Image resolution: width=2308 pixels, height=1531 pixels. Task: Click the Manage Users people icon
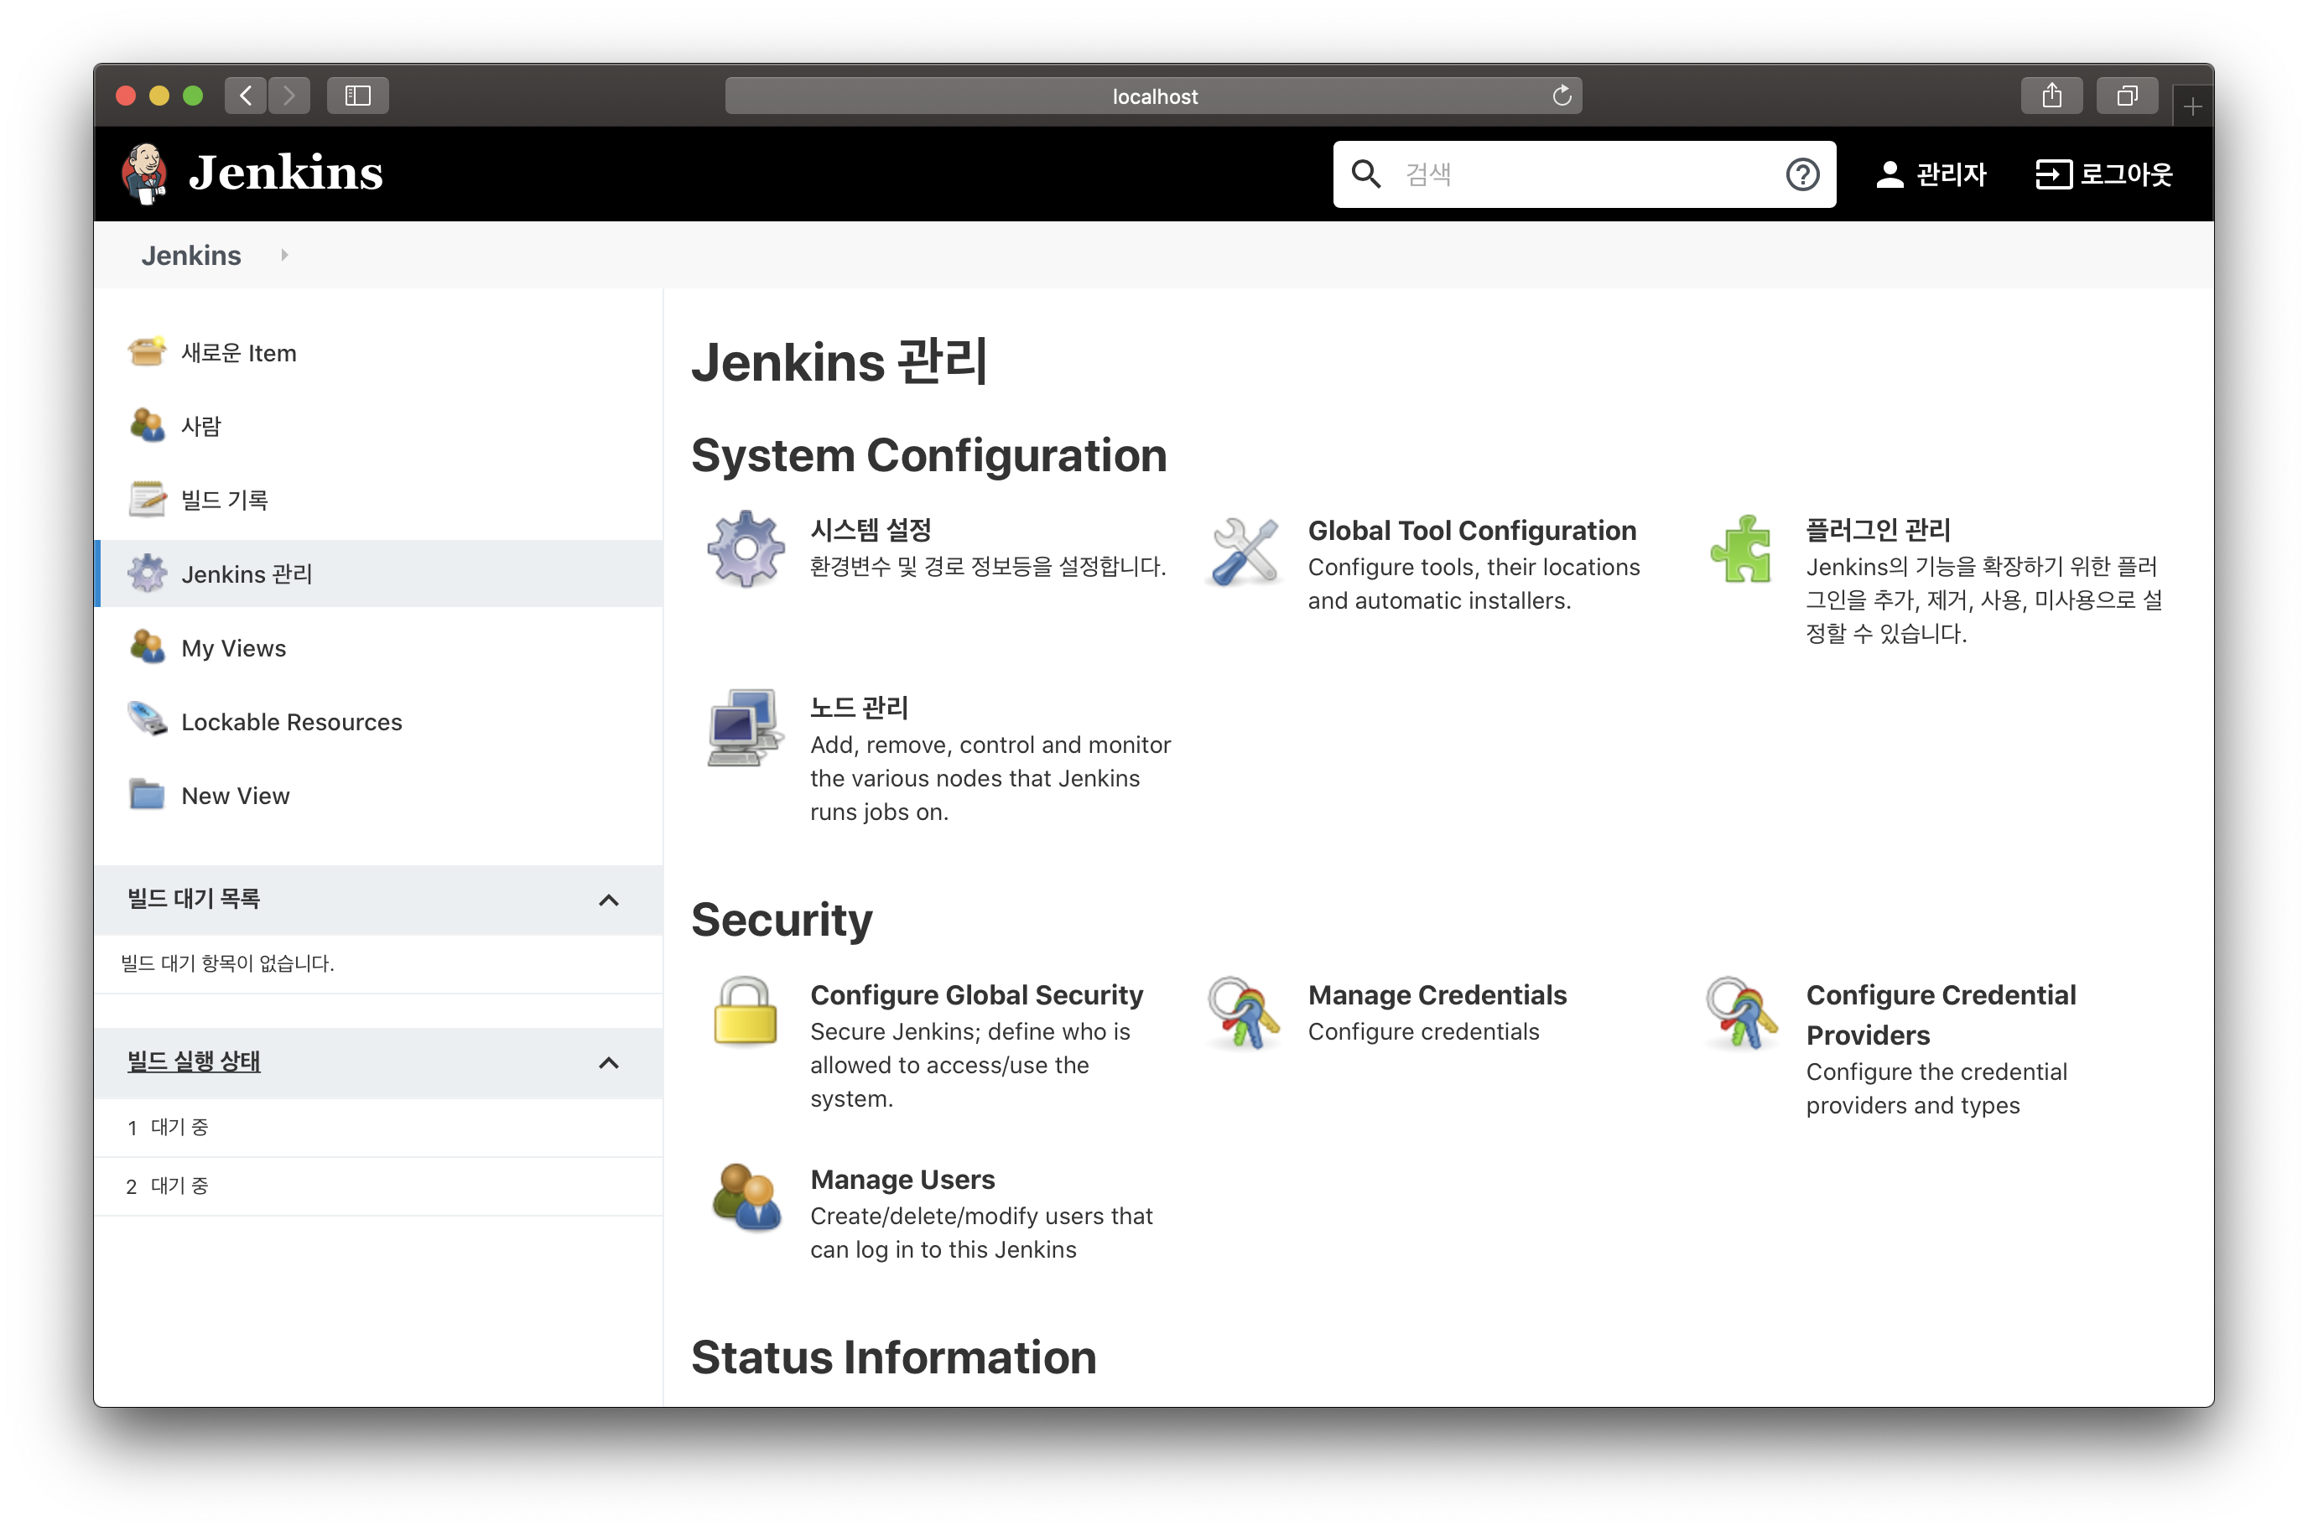(x=746, y=1197)
